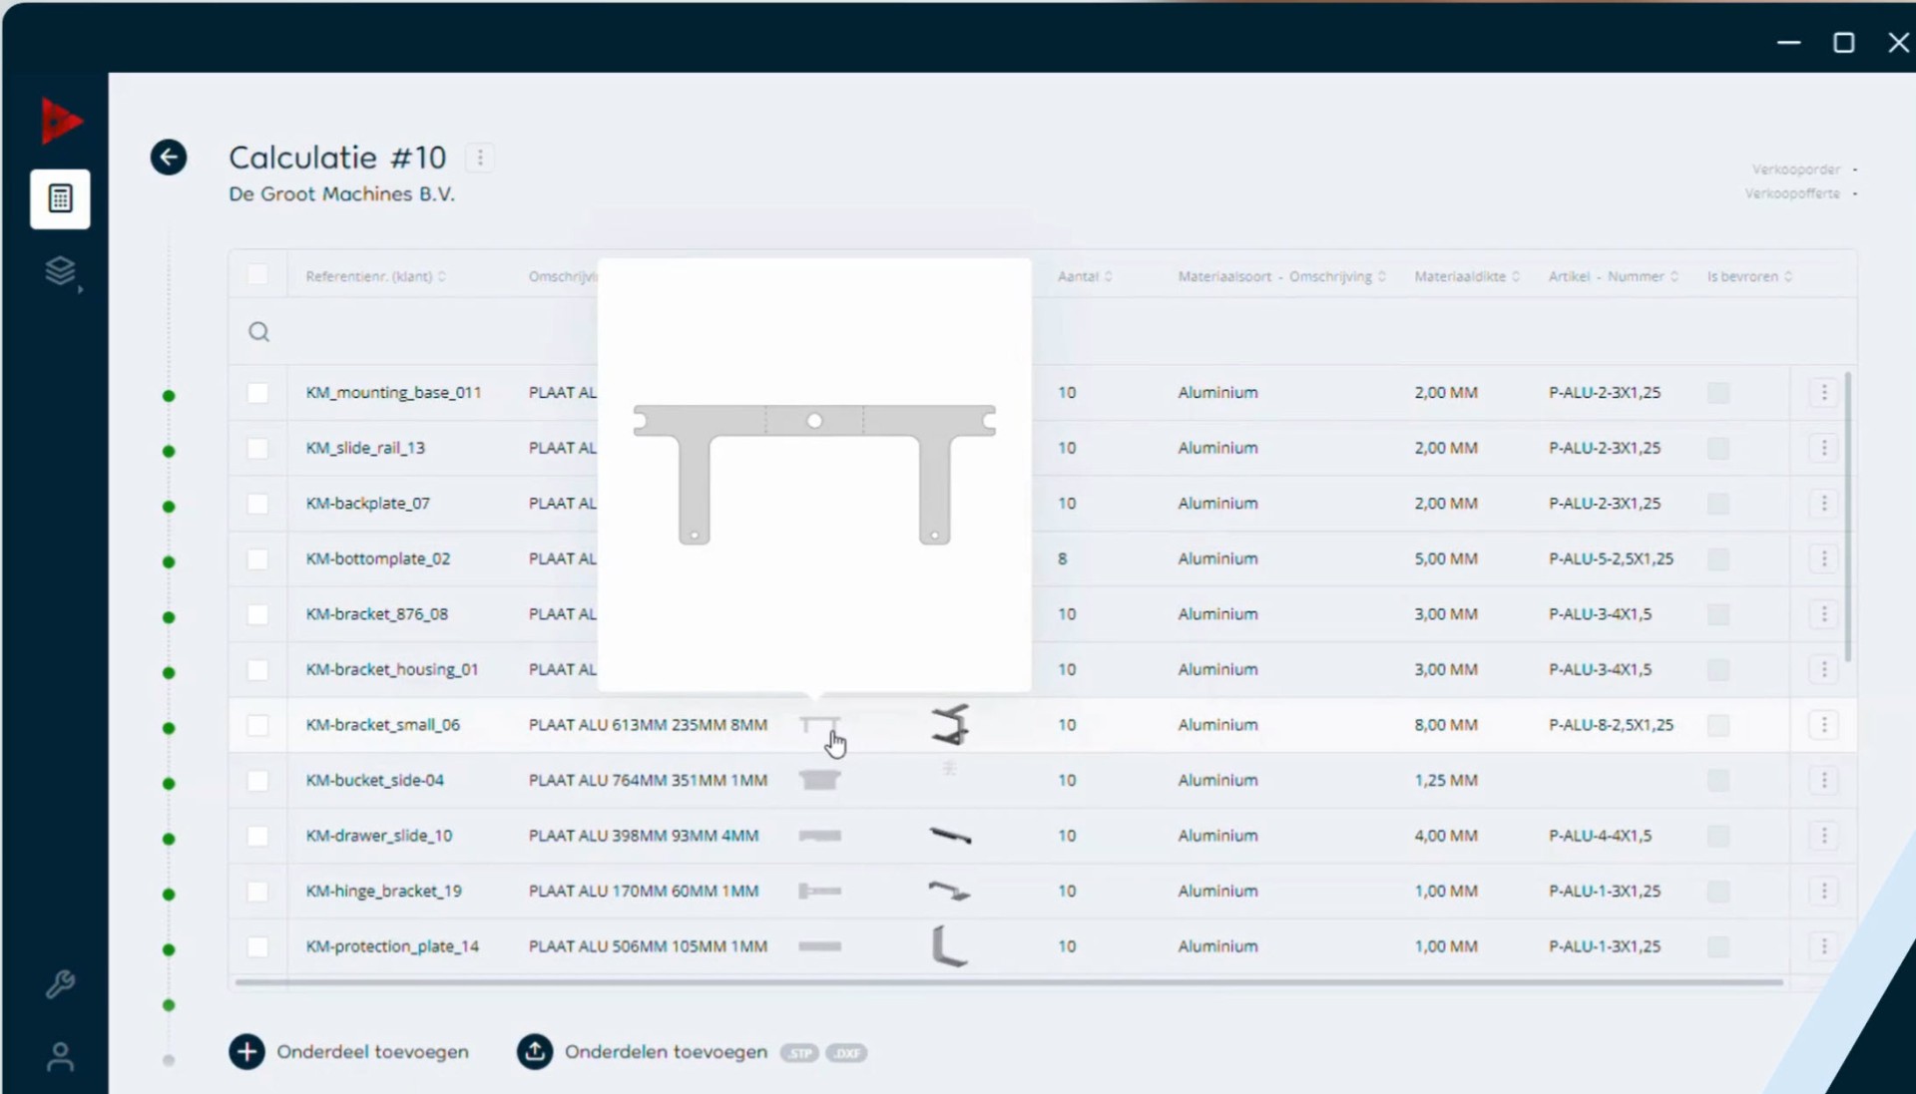The height and width of the screenshot is (1094, 1916).
Task: View 2D thumbnail of KM-bracket_small_06
Action: click(819, 724)
